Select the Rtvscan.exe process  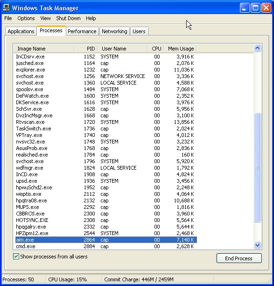[x=106, y=122]
